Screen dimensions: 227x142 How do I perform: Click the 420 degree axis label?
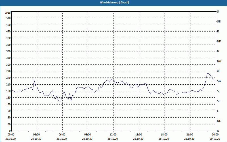pos(9,38)
